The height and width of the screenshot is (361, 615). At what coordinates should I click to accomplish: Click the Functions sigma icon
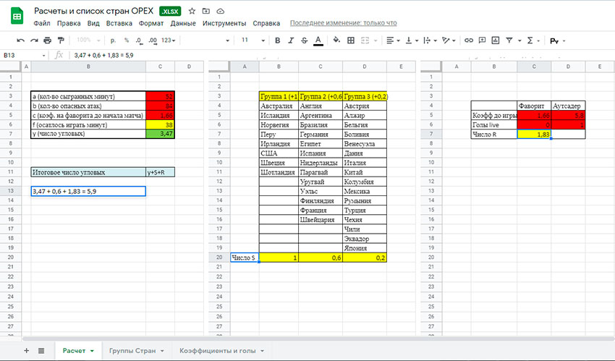pyautogui.click(x=530, y=41)
